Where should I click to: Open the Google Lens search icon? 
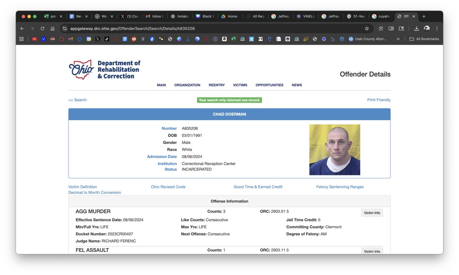coord(381,28)
